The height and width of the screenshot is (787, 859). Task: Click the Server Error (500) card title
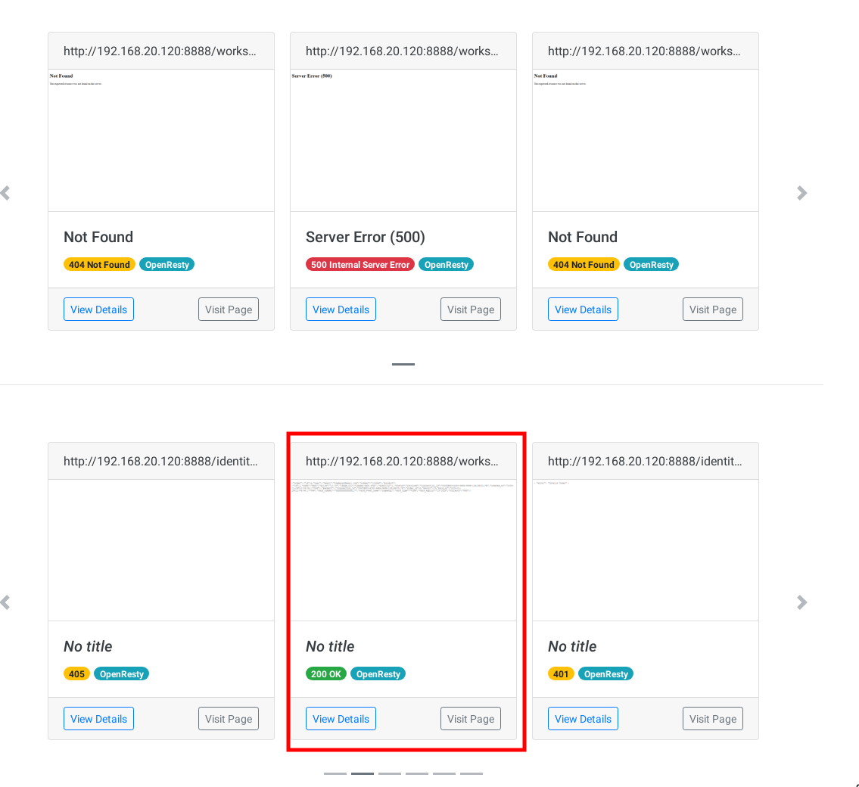tap(366, 237)
